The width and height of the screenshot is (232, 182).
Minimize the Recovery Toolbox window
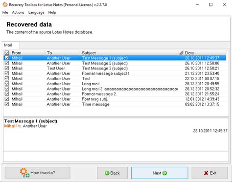point(197,4)
